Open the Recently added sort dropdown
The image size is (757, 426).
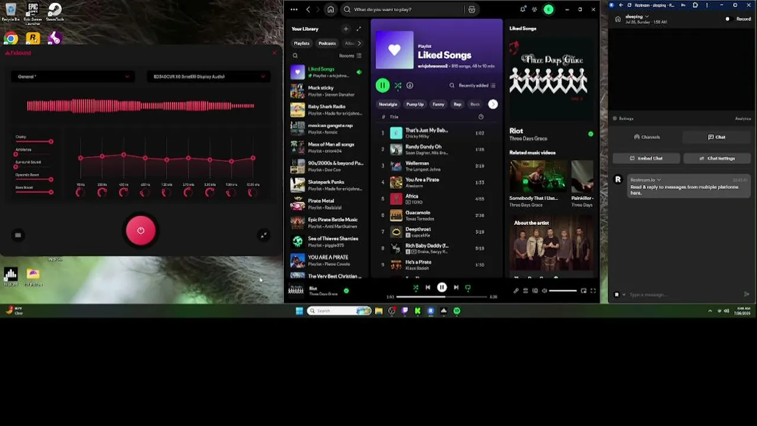[477, 86]
